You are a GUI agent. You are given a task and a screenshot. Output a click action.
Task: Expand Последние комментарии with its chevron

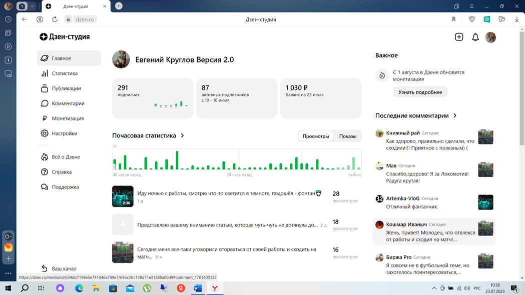click(x=455, y=115)
